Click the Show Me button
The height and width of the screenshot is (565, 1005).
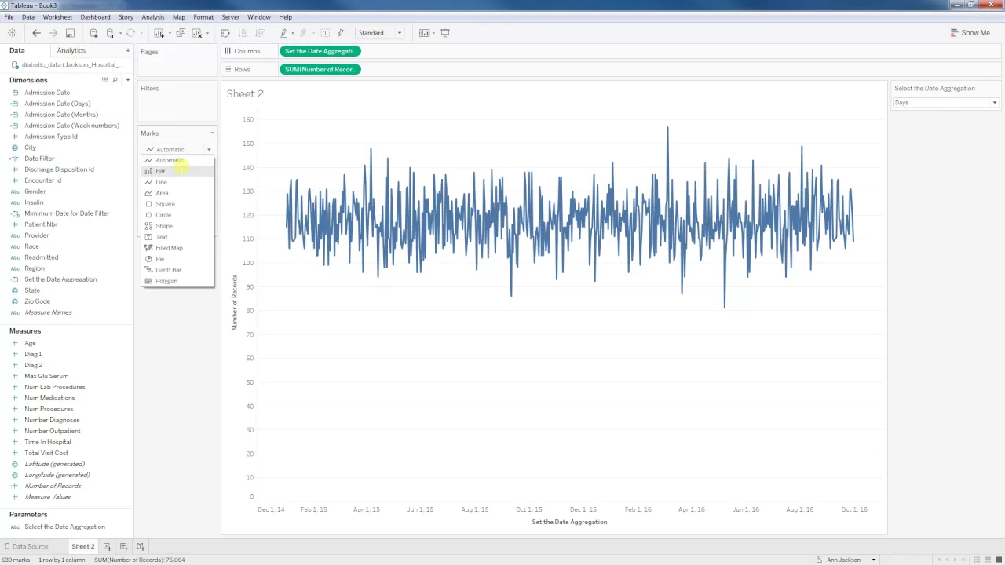pyautogui.click(x=970, y=33)
